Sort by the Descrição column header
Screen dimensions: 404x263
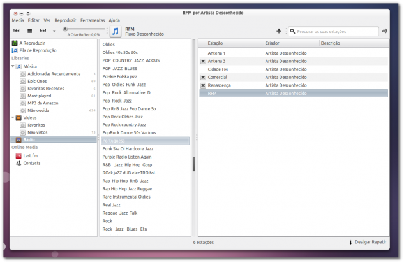tap(354, 43)
